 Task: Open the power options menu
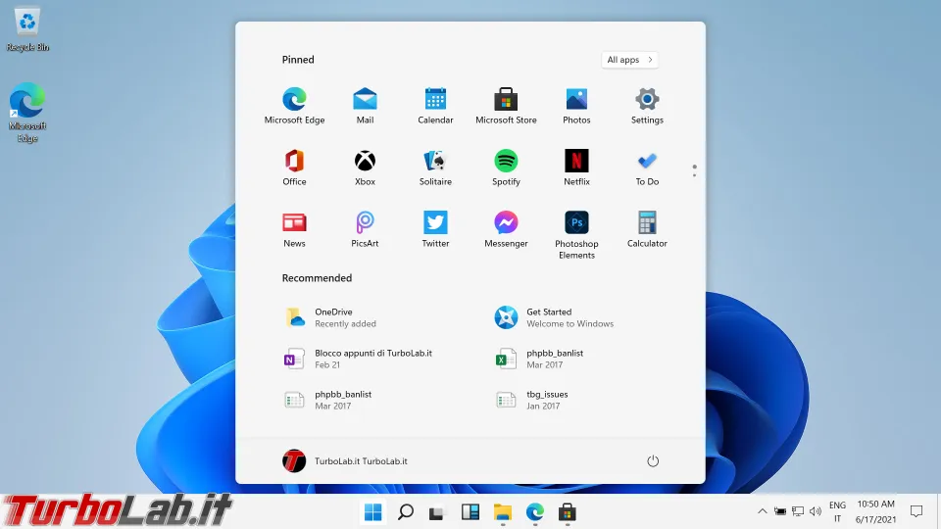(x=653, y=460)
